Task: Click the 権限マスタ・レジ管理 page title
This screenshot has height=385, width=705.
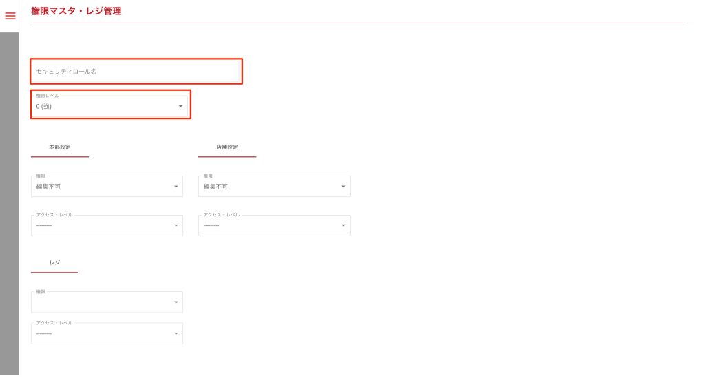Action: pos(76,11)
